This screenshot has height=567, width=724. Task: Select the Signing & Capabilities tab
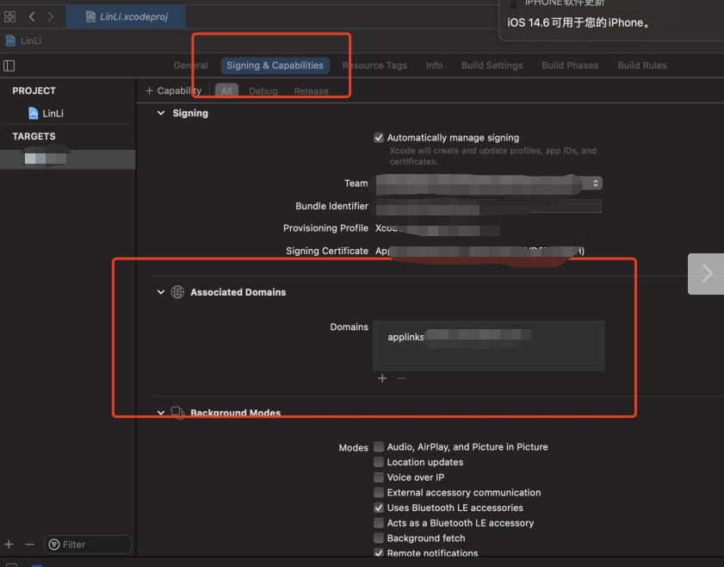coord(275,65)
